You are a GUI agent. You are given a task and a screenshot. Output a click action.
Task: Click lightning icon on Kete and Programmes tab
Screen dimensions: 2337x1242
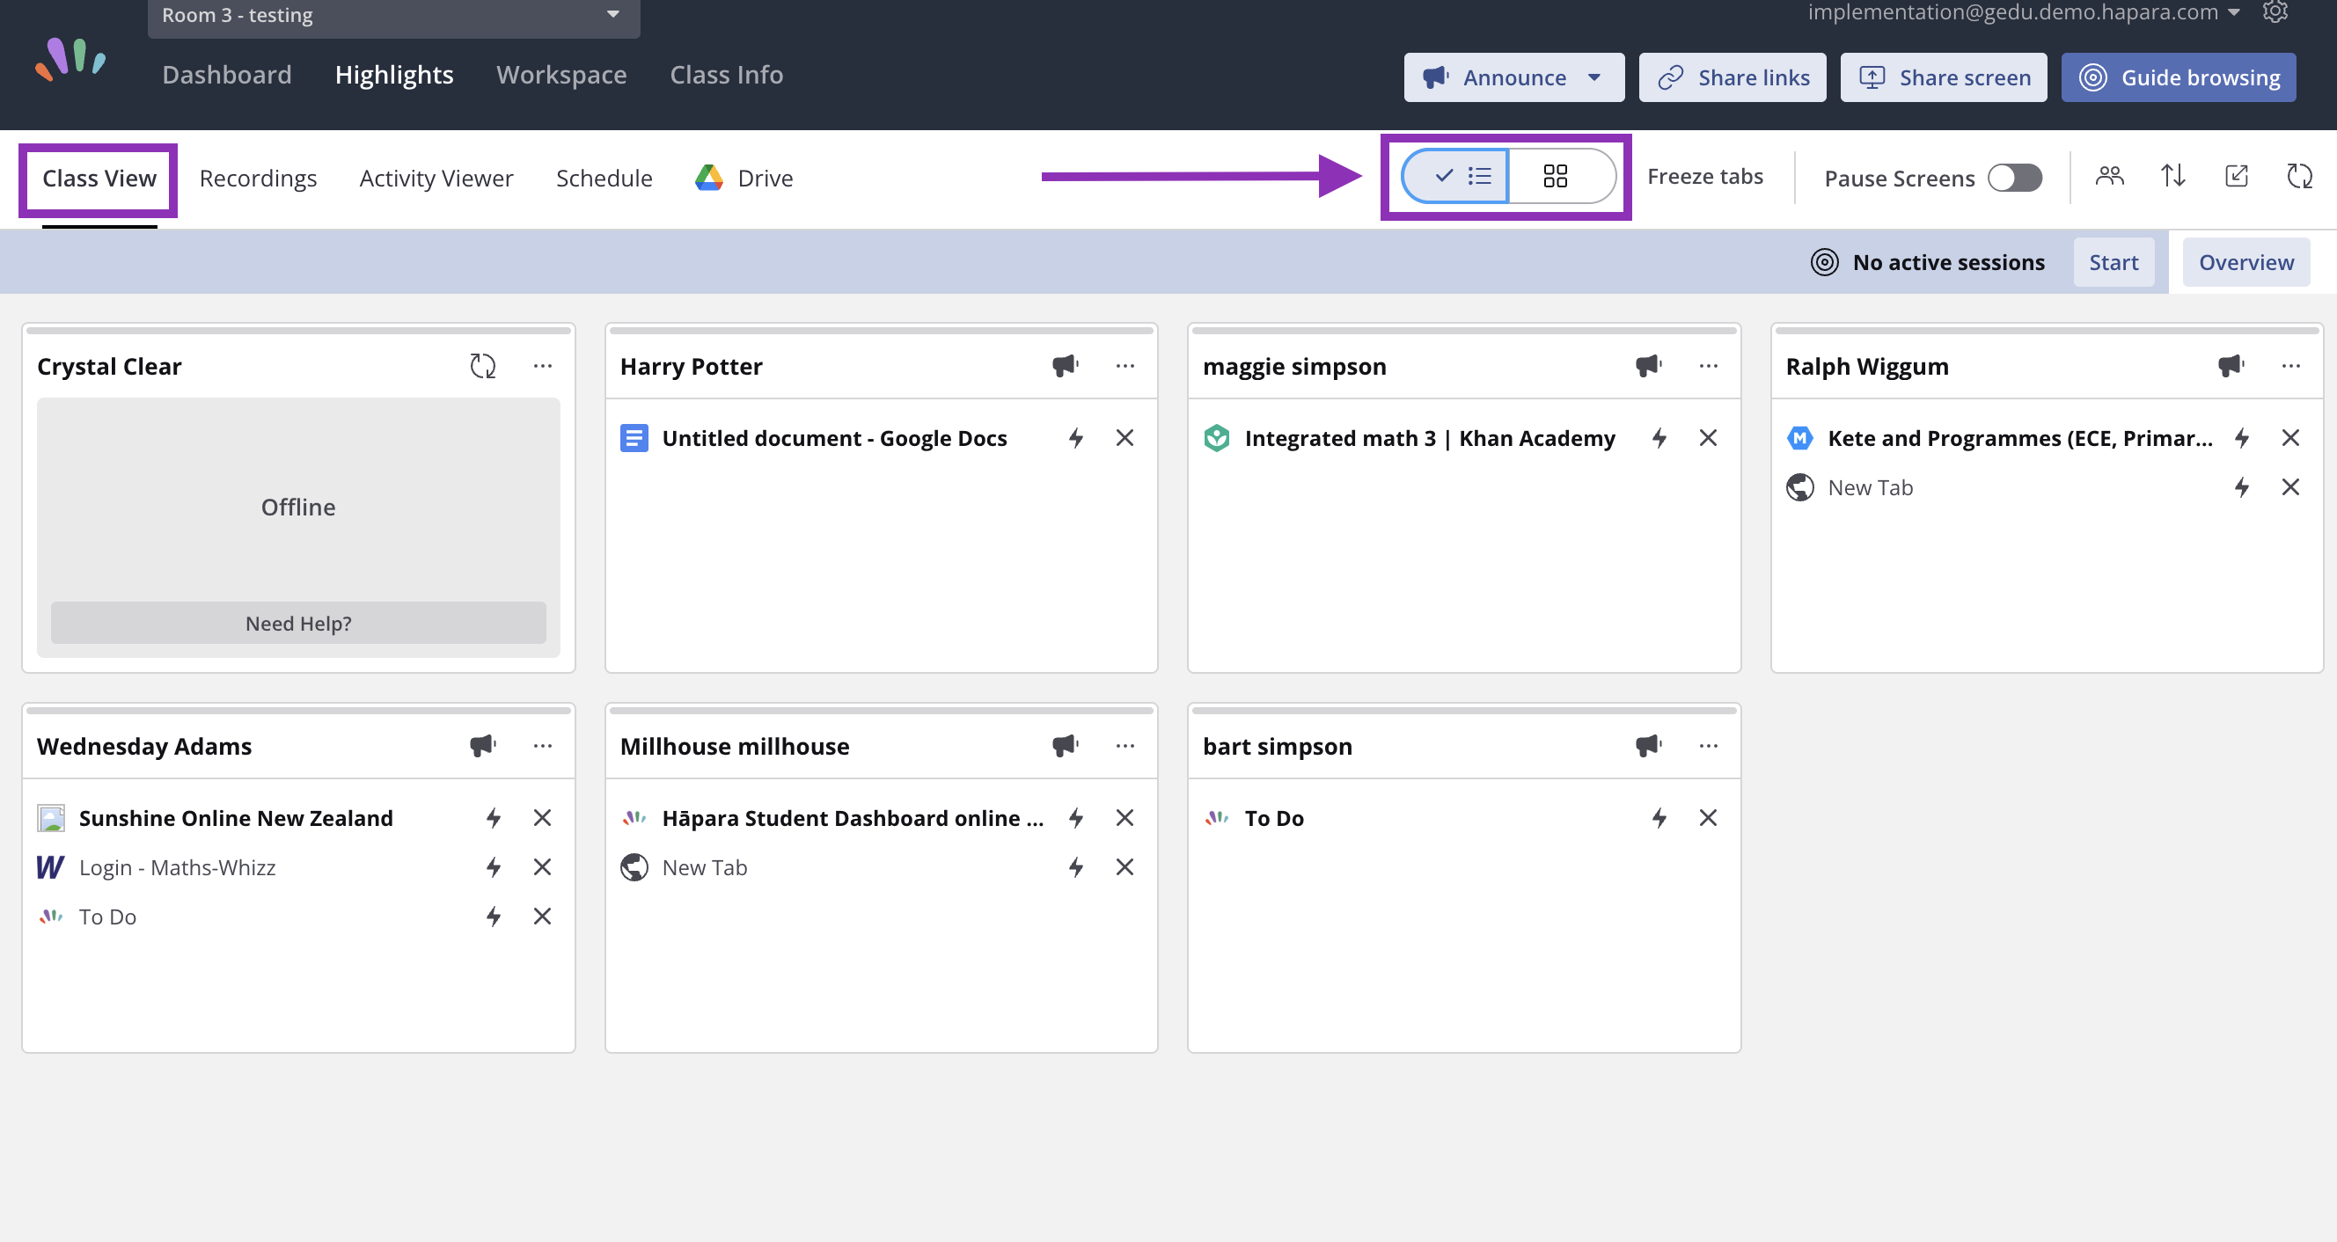[x=2242, y=438]
